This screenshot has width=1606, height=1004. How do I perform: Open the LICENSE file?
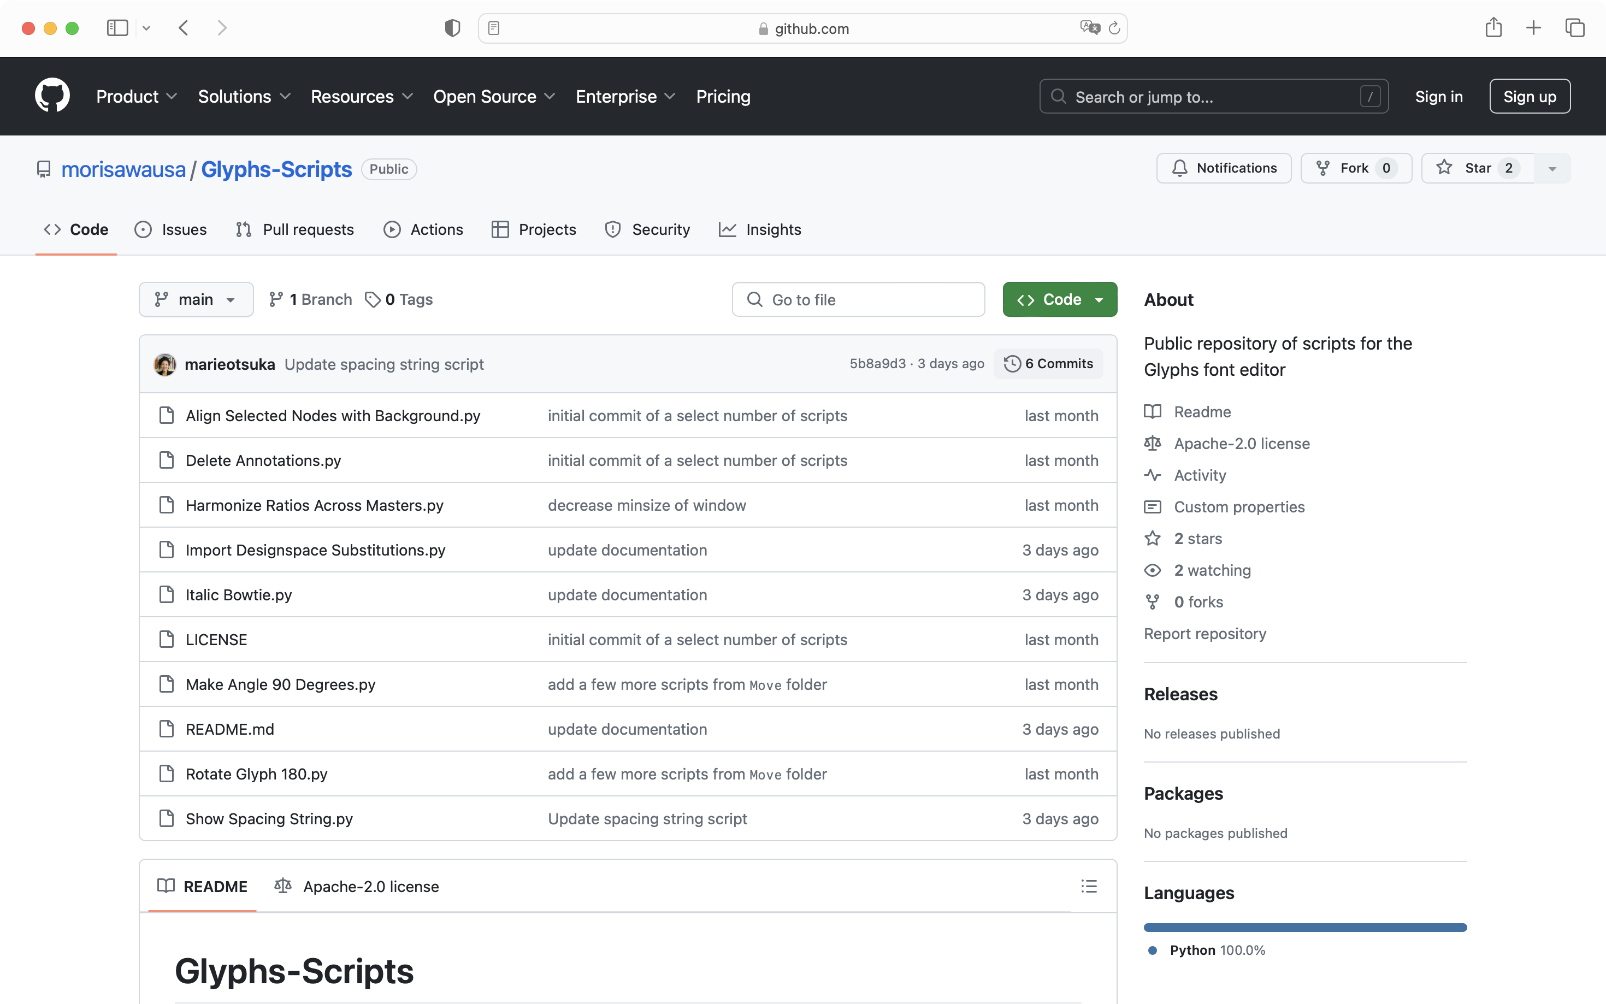click(x=216, y=640)
